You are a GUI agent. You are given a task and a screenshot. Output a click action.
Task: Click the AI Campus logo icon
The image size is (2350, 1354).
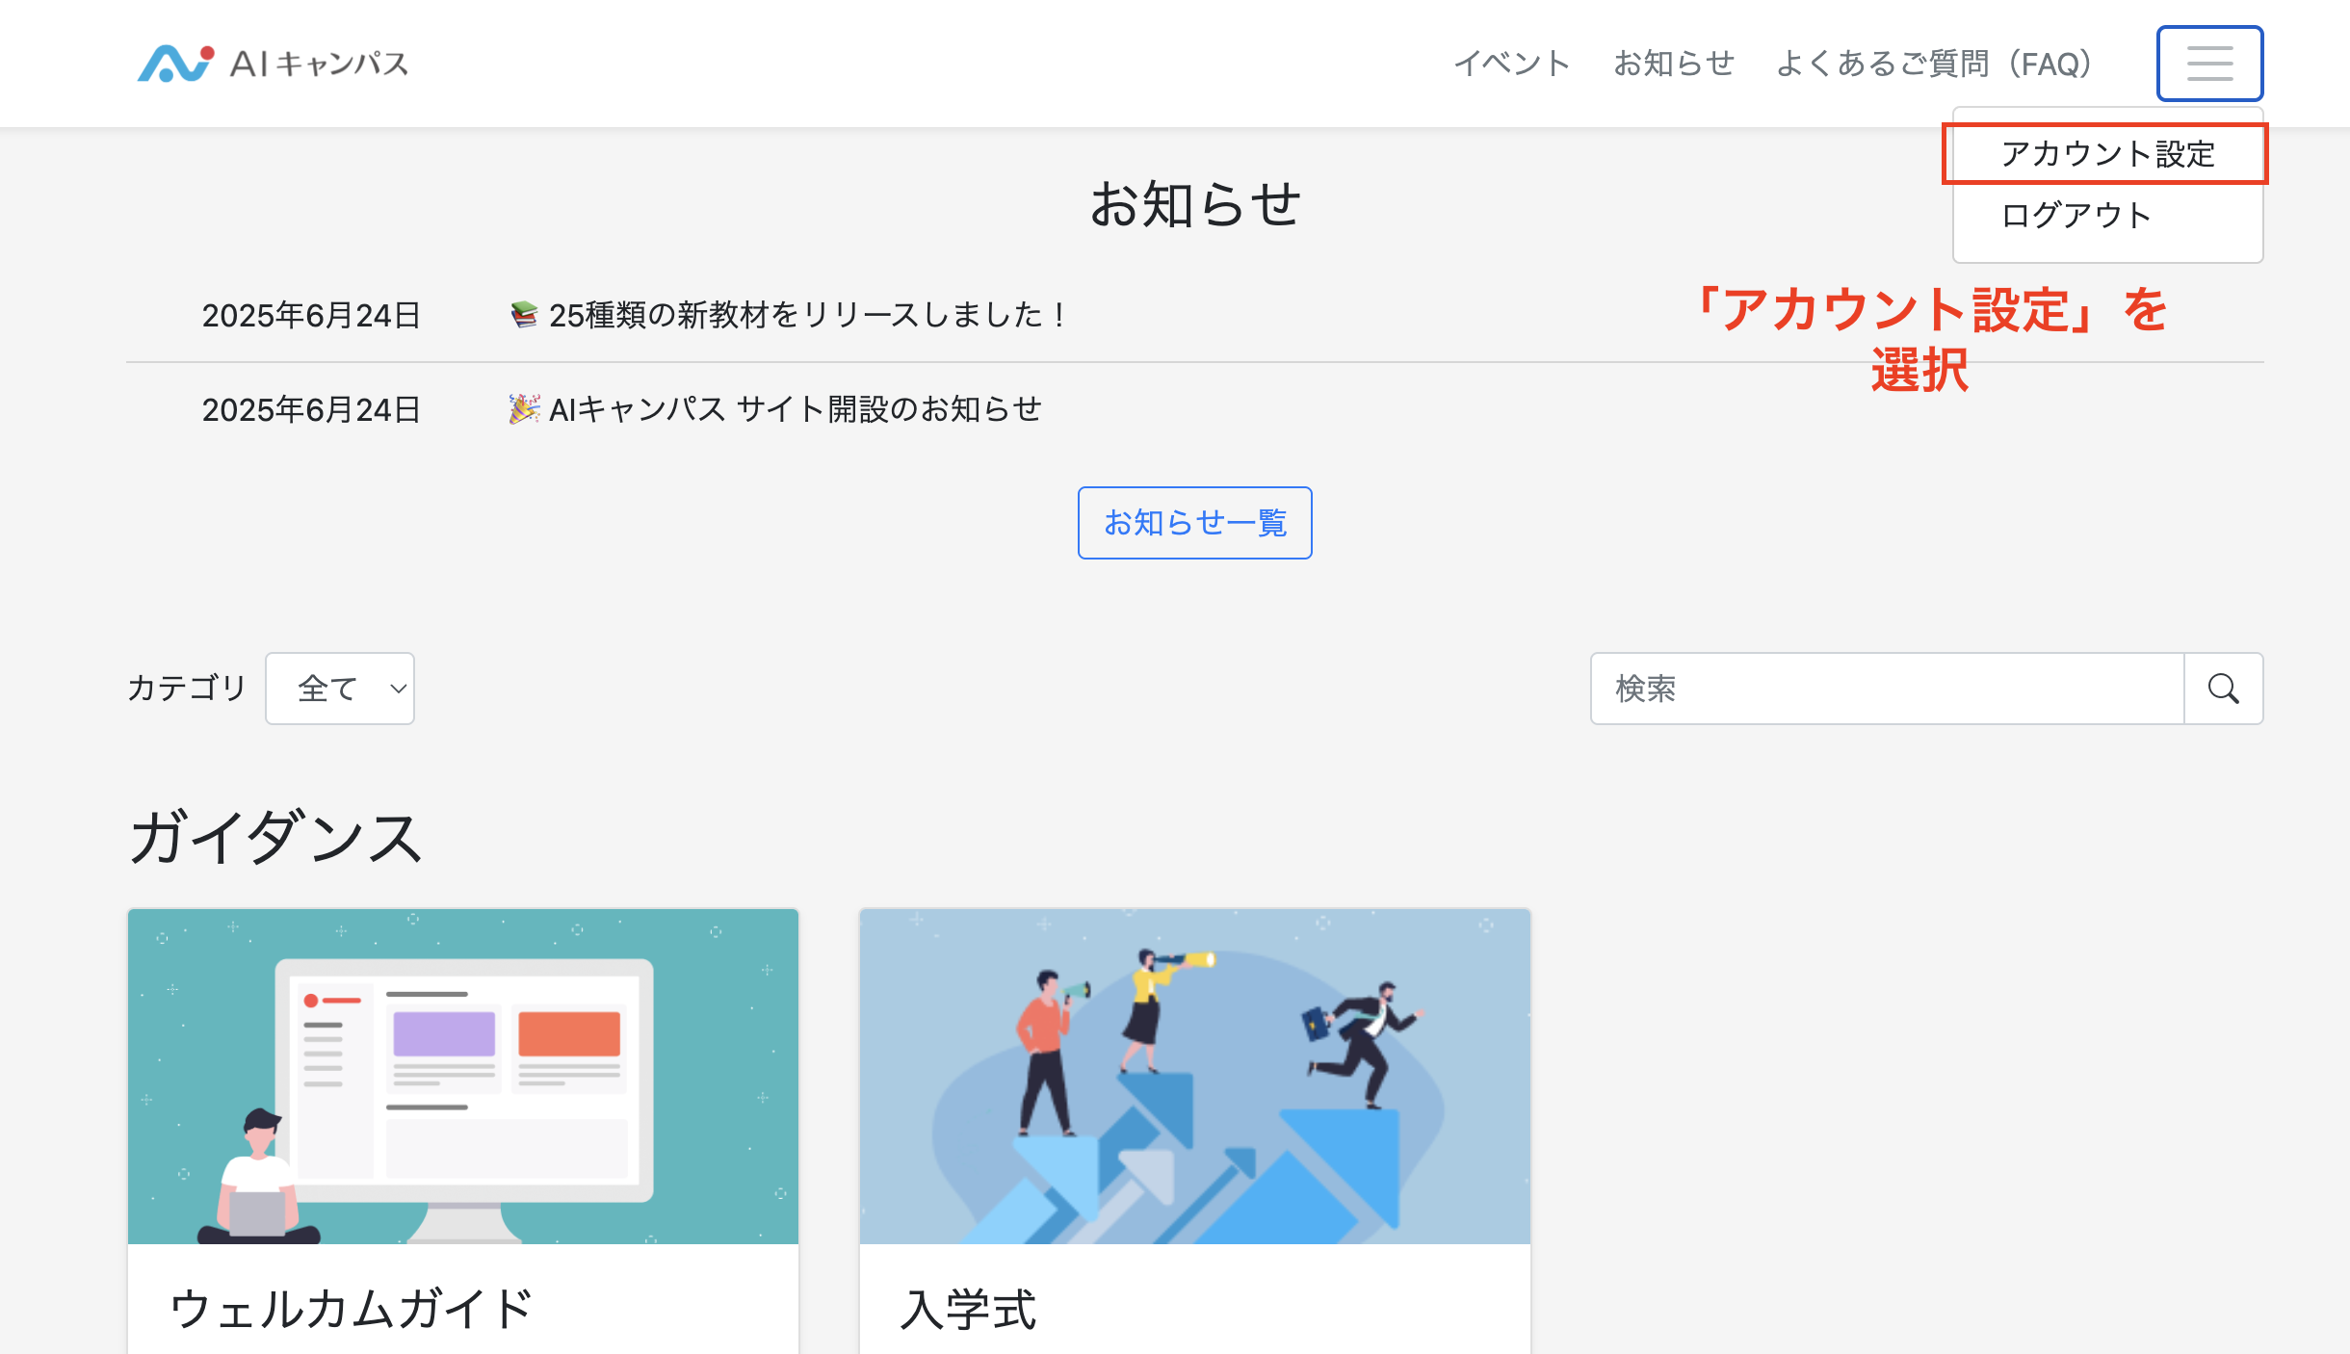[174, 64]
